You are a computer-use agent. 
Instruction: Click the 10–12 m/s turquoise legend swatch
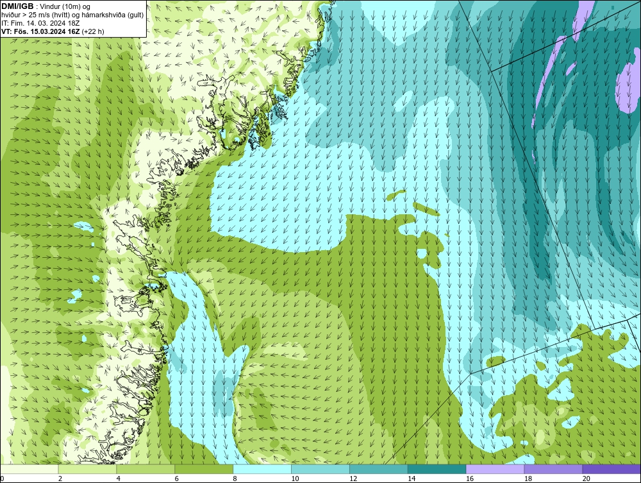tap(320, 469)
